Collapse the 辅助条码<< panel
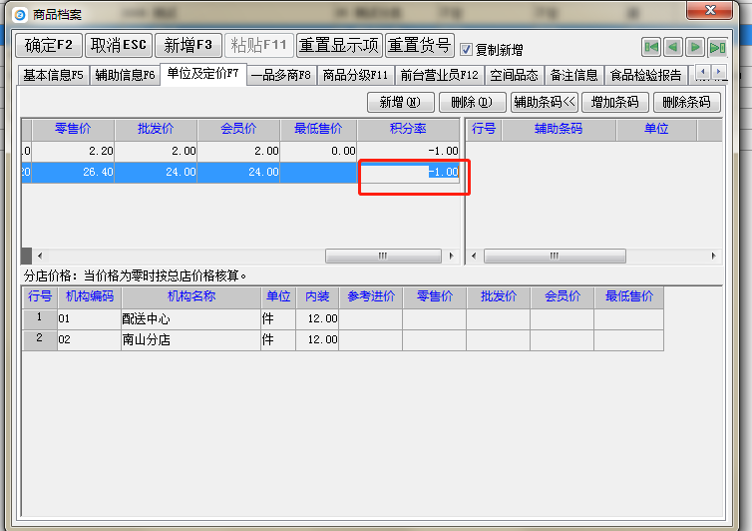This screenshot has height=531, width=752. pos(545,102)
